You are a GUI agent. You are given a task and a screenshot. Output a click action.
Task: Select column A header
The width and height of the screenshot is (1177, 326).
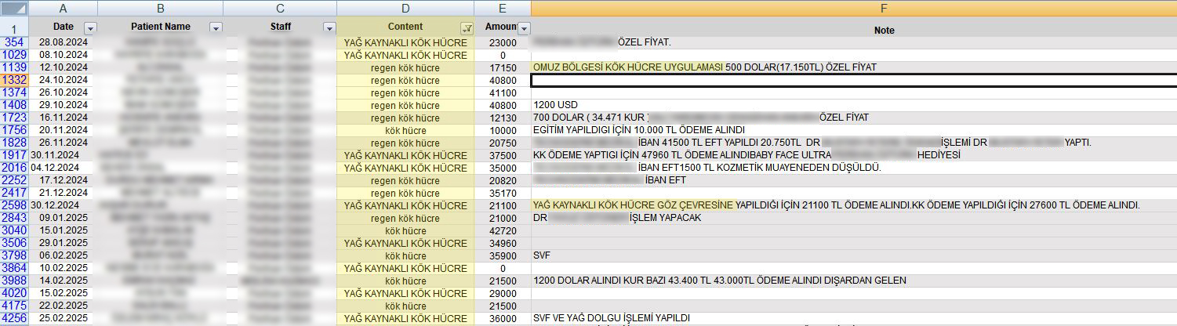click(63, 8)
